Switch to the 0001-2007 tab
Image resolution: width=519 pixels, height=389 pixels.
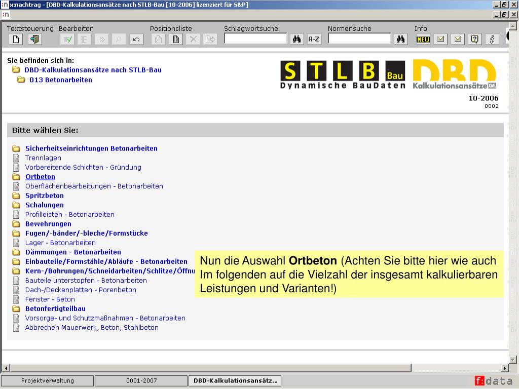141,381
